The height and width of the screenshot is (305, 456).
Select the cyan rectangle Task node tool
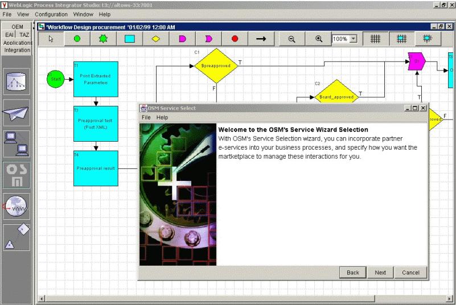129,39
